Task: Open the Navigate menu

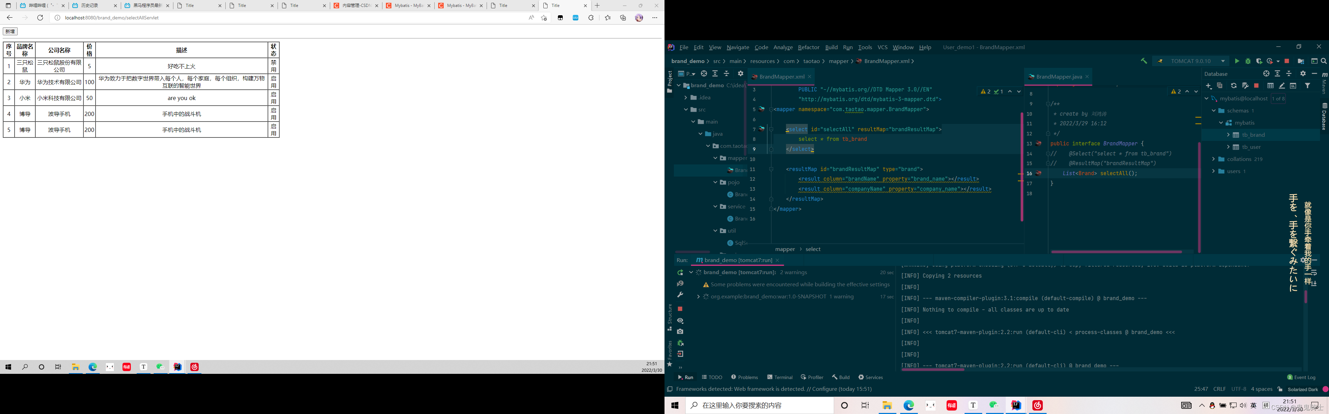Action: [738, 47]
